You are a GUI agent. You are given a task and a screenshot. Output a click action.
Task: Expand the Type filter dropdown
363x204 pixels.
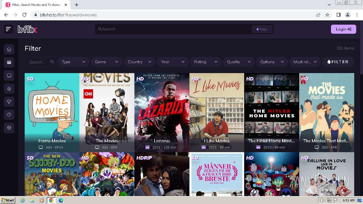[x=73, y=62]
